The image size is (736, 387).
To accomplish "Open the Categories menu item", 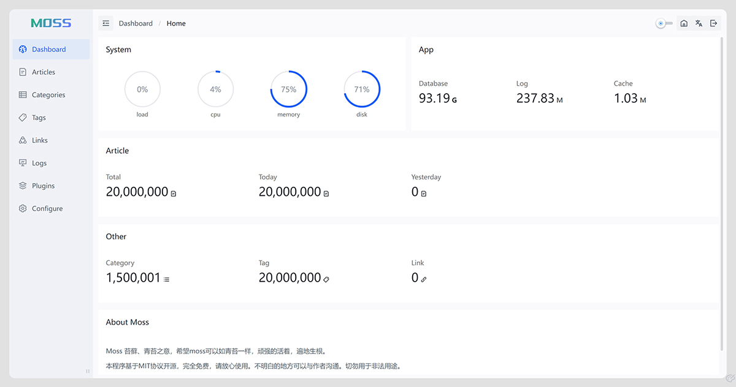I will 48,95.
